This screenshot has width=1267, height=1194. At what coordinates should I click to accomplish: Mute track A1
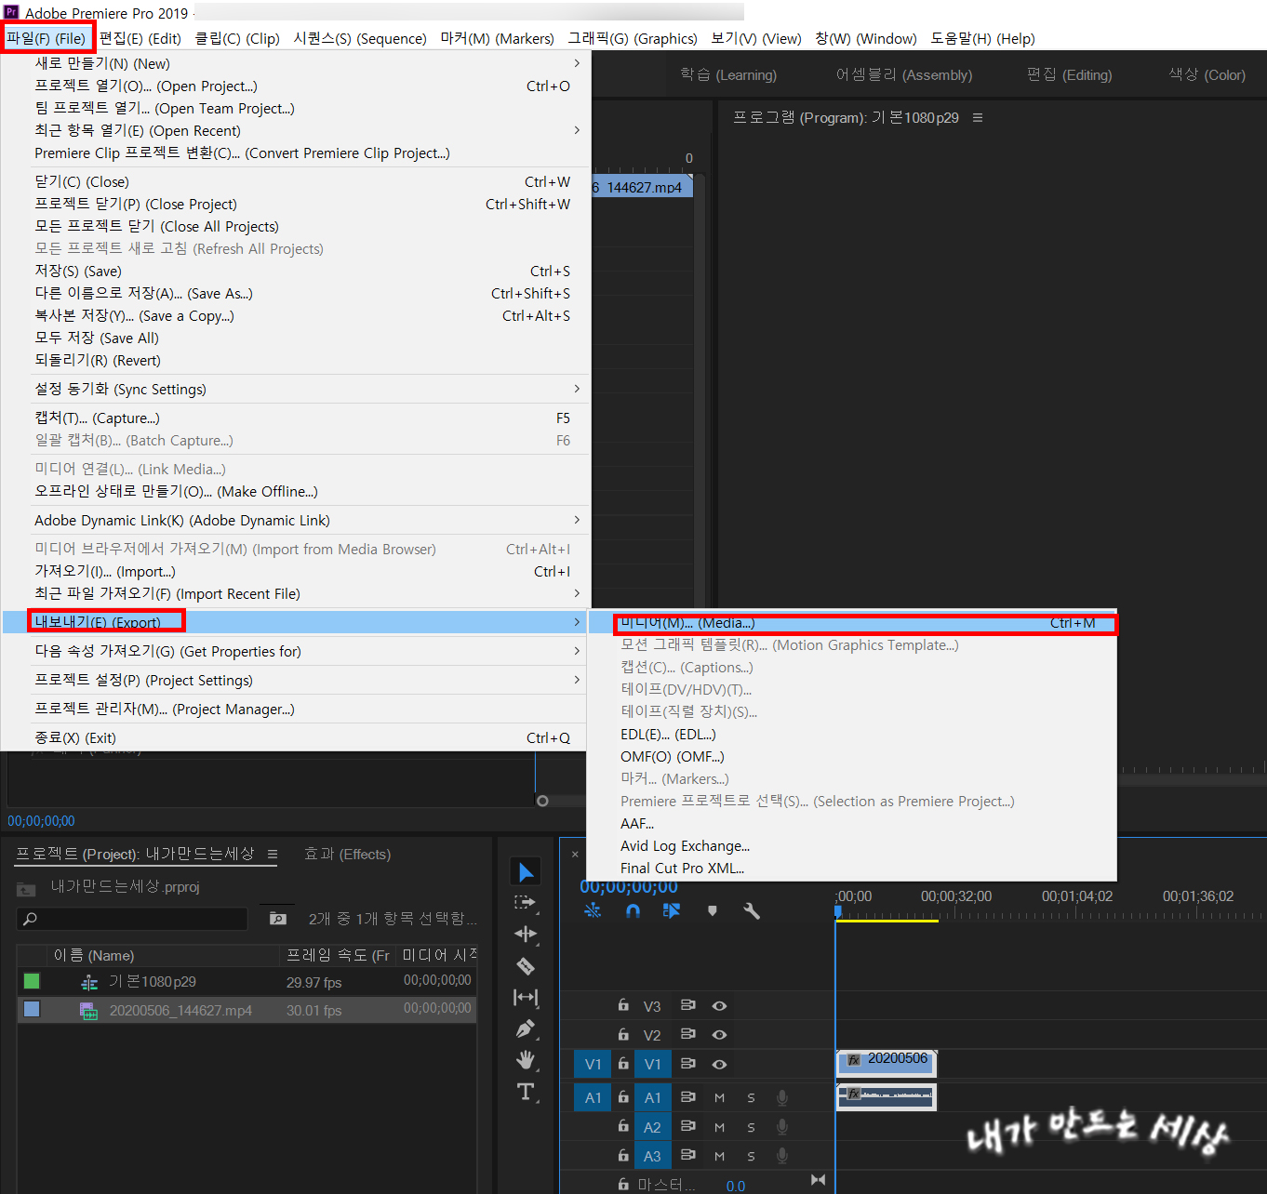point(719,1098)
